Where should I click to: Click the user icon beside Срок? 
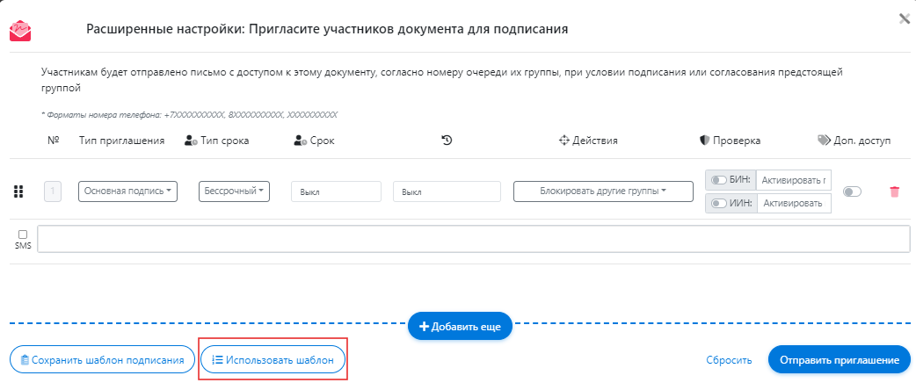(x=300, y=140)
